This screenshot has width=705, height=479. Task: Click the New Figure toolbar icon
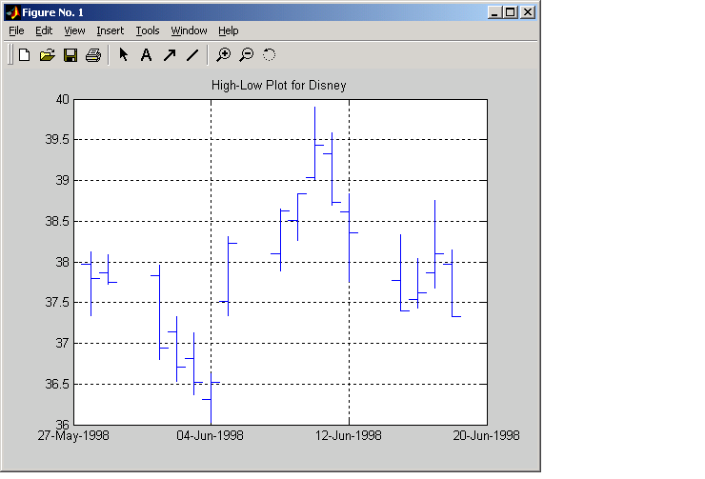click(24, 55)
